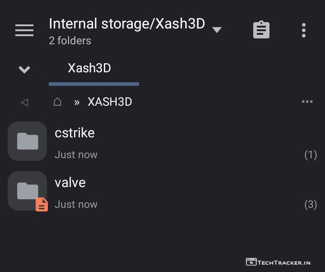
Task: Switch to the Xash3D tab
Action: tap(89, 68)
